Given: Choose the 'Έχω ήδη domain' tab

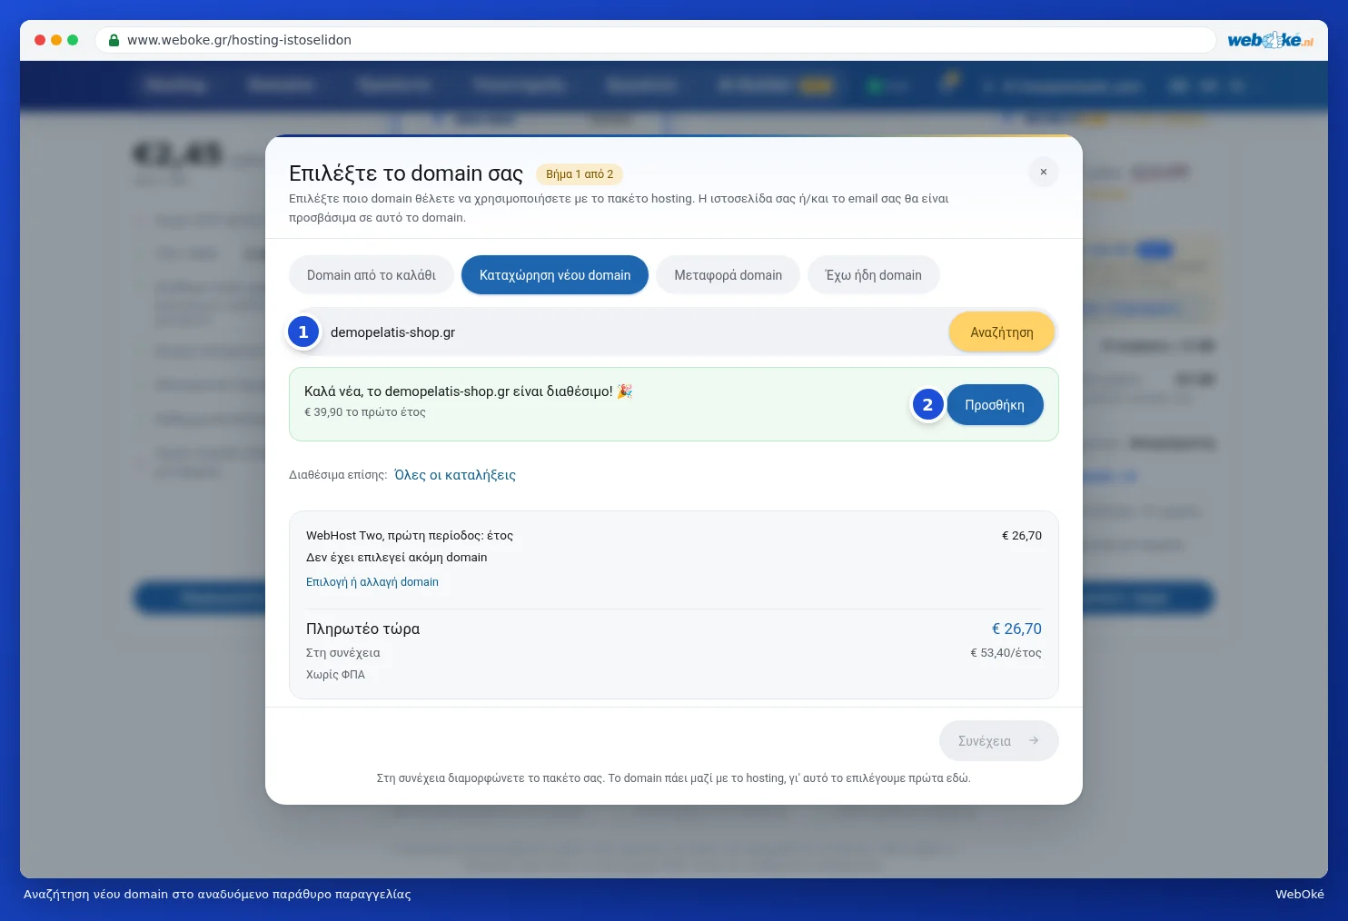Looking at the screenshot, I should click(873, 275).
